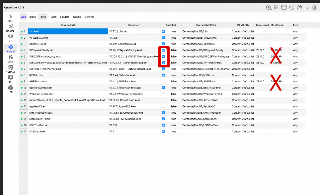
Task: Uncheck SMCSuperIO.kext Enabled checkbox
Action: click(163, 119)
